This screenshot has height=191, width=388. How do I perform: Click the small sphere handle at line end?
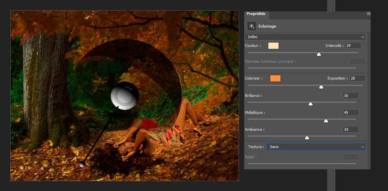click(82, 164)
